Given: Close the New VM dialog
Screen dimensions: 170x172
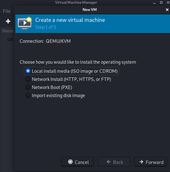Looking at the screenshot, I should point(167,10).
